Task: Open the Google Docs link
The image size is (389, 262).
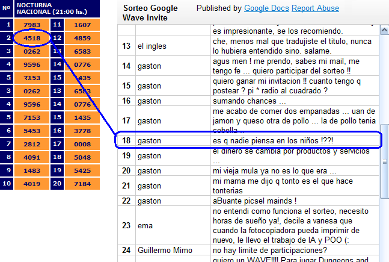Action: coord(266,8)
